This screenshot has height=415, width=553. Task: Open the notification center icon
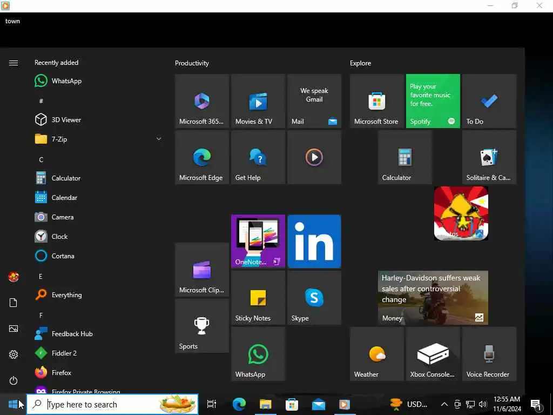(x=536, y=405)
